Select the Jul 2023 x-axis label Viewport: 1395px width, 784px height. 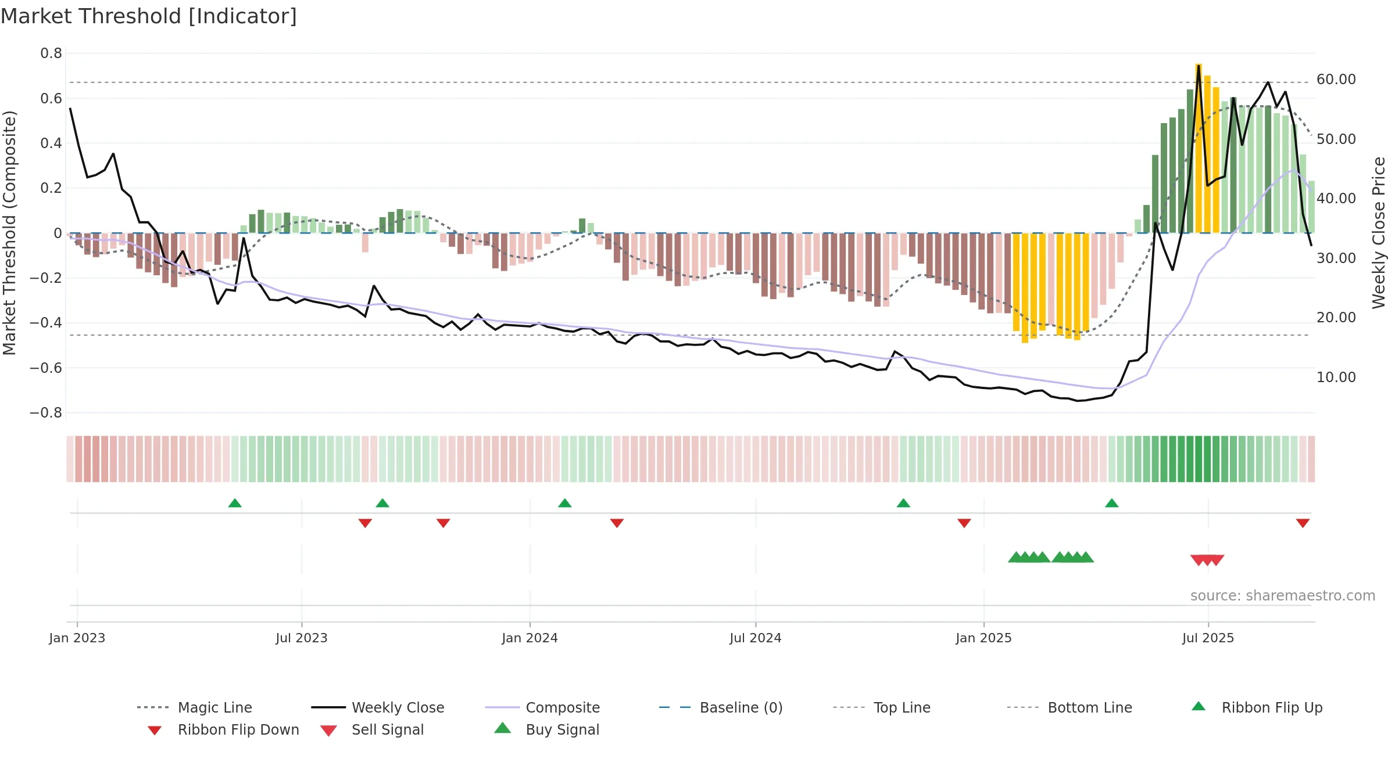click(x=302, y=638)
